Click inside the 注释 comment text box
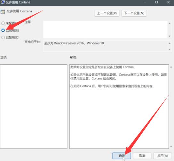Screen dimensions: 174x161 point(105,30)
